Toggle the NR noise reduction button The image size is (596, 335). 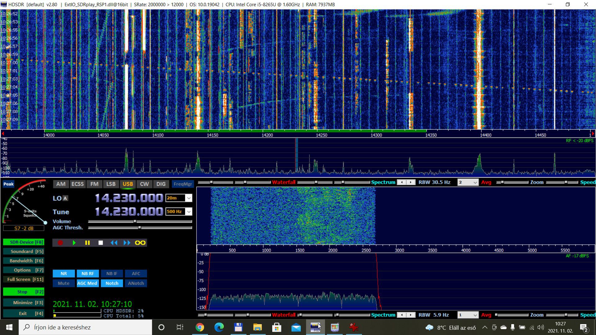(x=64, y=274)
